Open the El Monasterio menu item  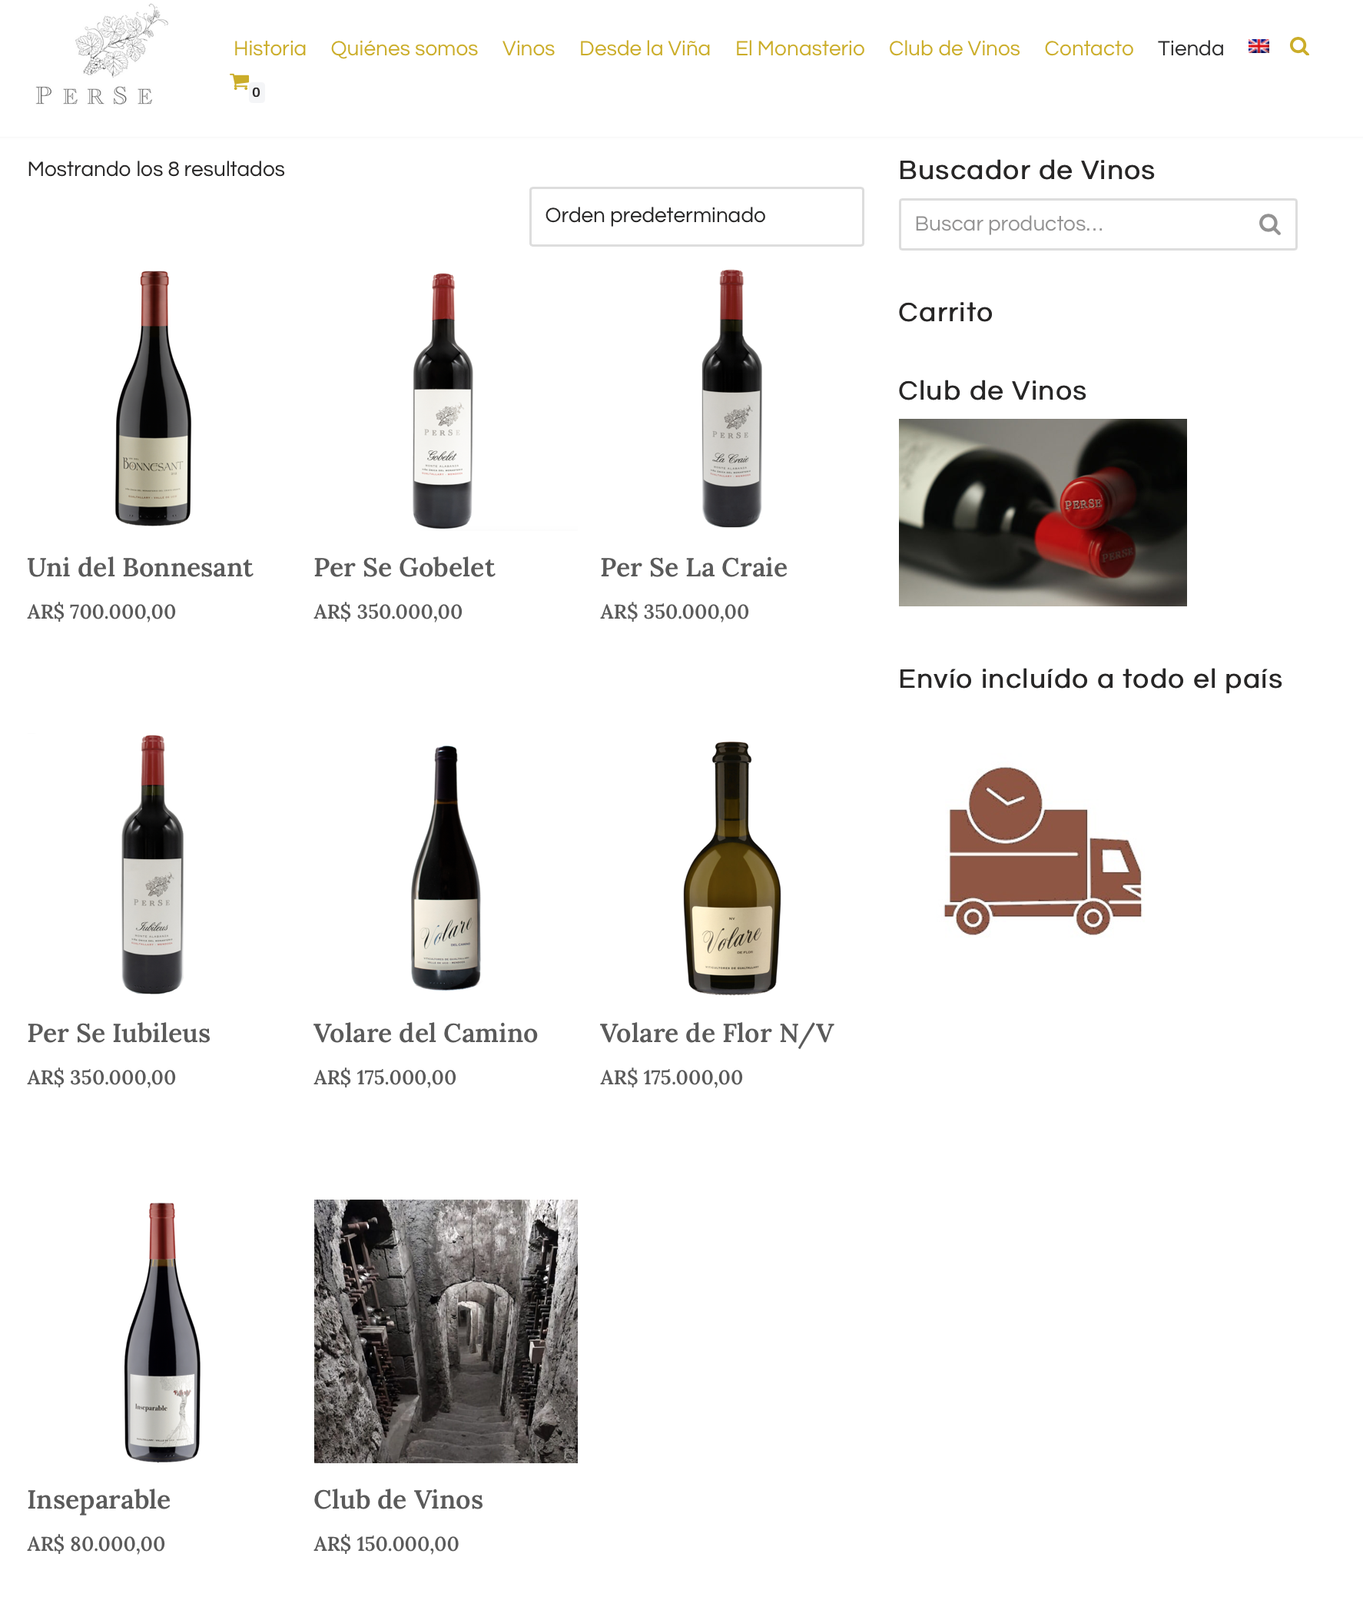[x=800, y=48]
